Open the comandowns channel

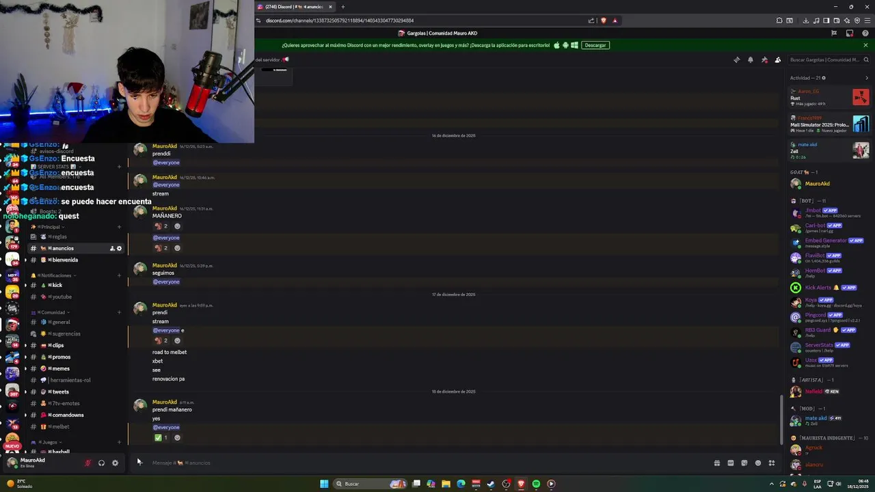[75, 415]
